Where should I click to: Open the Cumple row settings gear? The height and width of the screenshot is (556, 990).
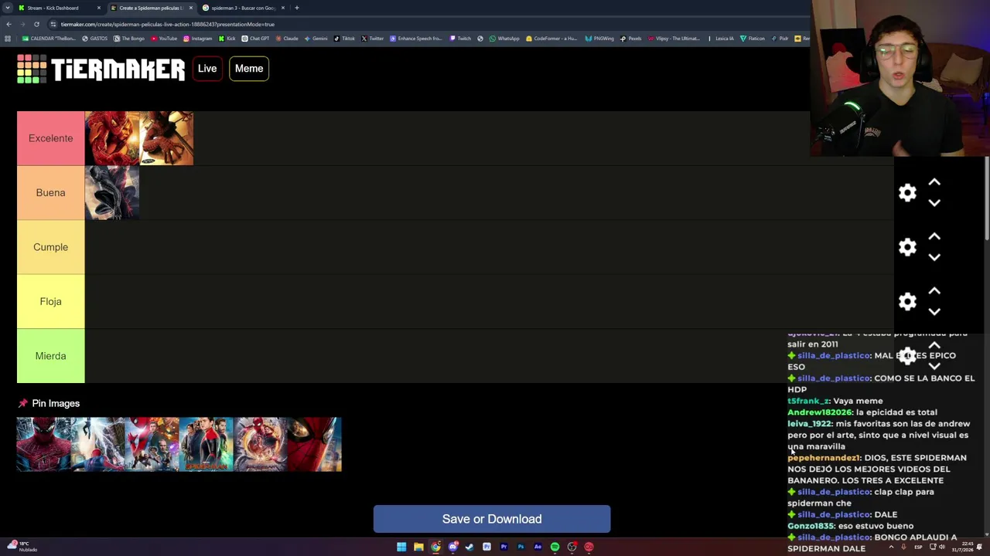tap(907, 247)
